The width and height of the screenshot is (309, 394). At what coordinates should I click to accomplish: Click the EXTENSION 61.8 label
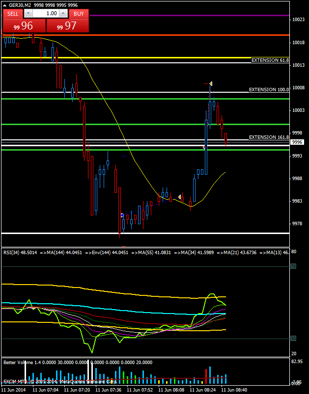click(270, 60)
